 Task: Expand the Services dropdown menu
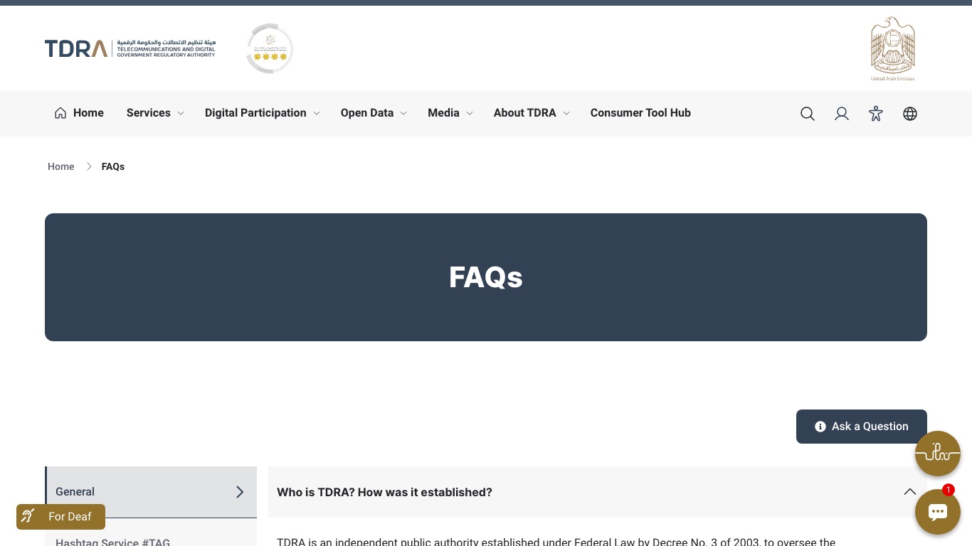tap(155, 113)
